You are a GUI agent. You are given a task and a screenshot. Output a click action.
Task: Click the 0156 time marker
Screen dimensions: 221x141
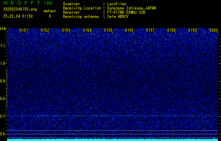[x=129, y=30]
